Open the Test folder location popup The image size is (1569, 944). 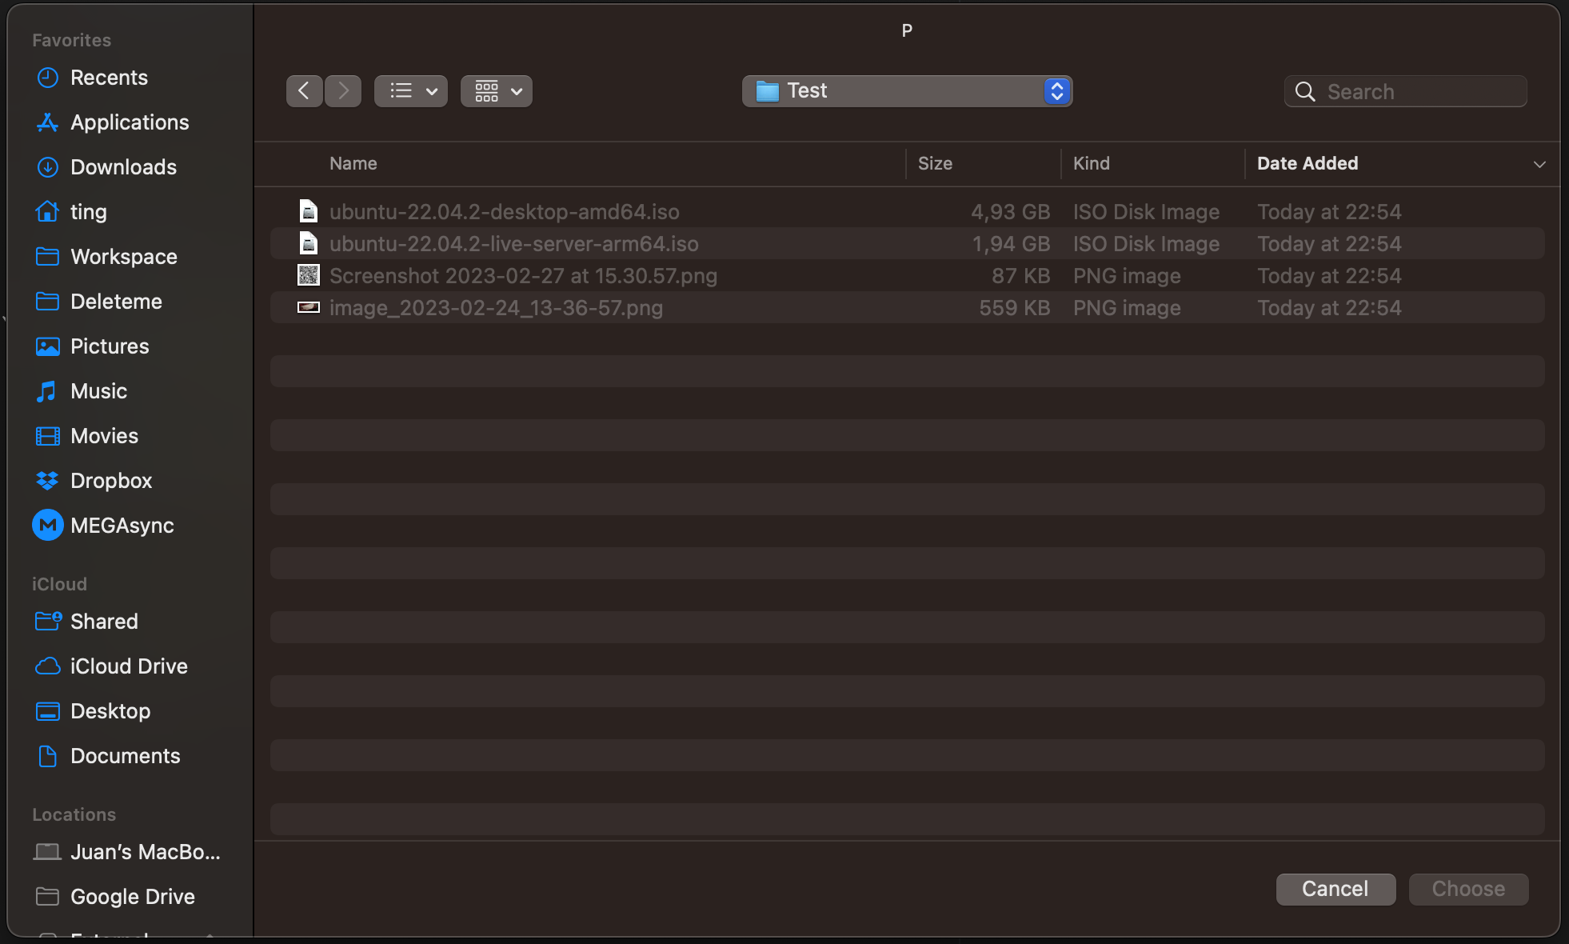[x=907, y=91]
